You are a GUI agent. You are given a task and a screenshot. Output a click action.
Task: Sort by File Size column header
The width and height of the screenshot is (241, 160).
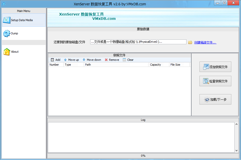pyautogui.click(x=179, y=65)
